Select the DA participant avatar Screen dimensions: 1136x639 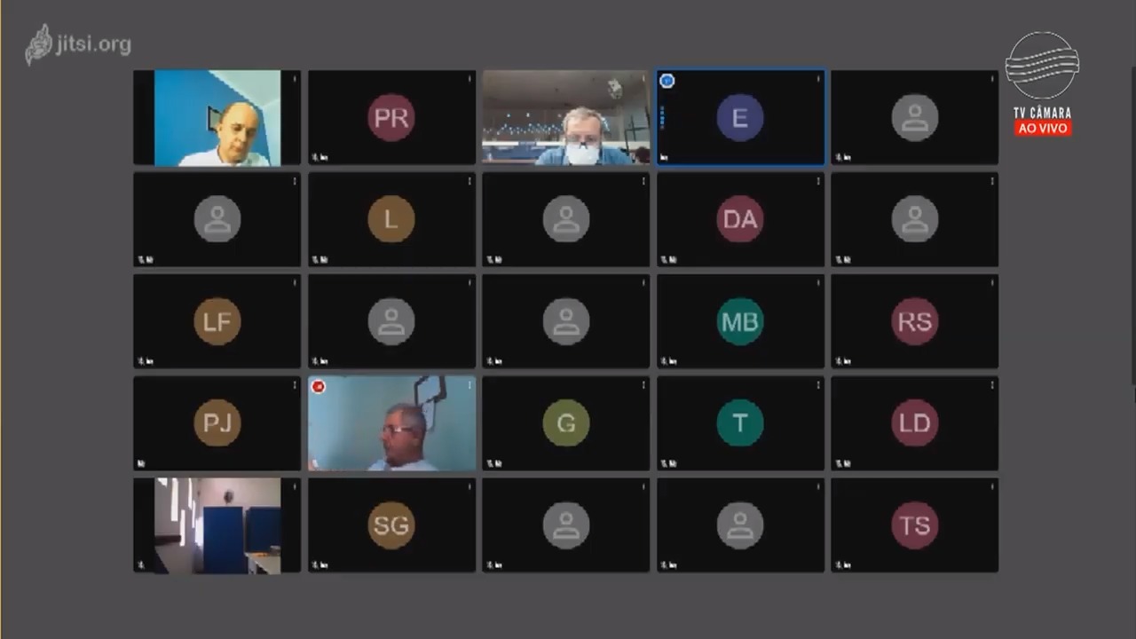click(740, 219)
